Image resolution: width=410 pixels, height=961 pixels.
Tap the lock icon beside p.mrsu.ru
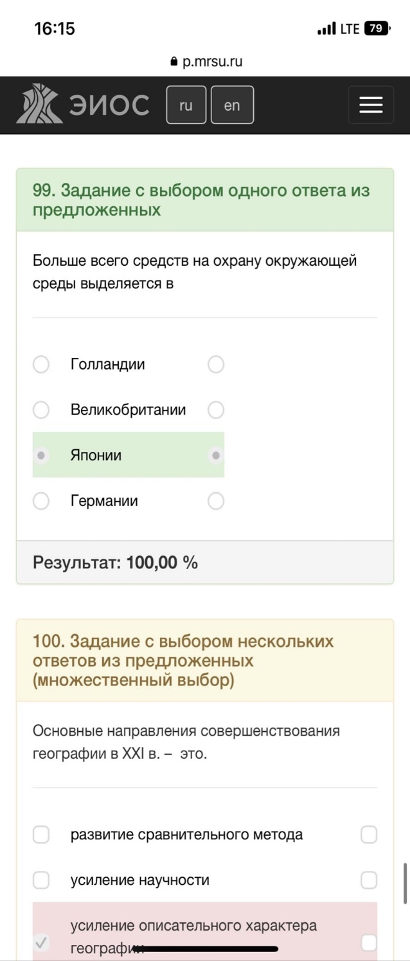click(x=173, y=62)
